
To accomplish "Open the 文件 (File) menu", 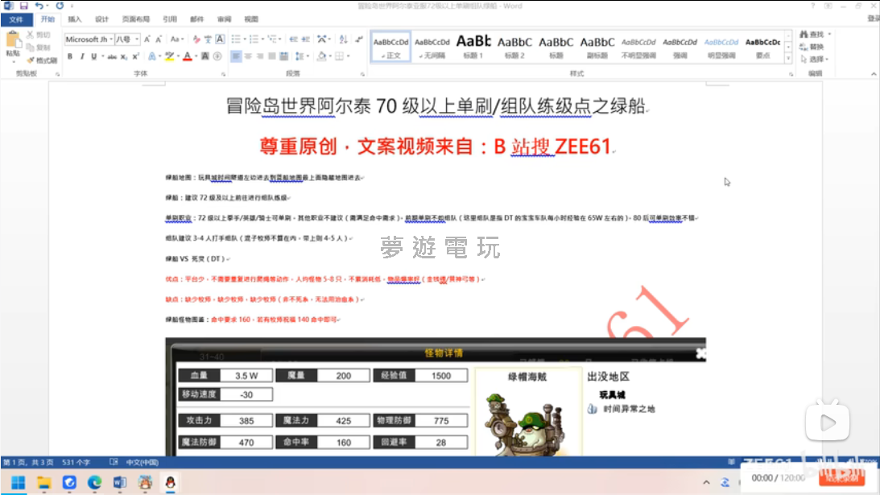I will (x=16, y=19).
